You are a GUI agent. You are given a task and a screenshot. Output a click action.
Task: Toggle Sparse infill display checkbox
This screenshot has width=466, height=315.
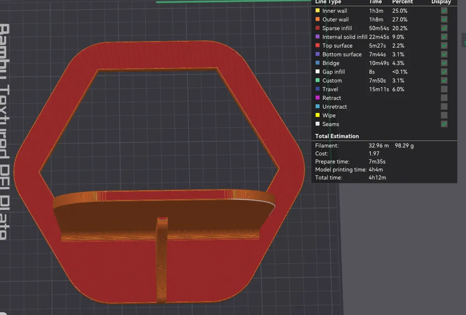[444, 28]
